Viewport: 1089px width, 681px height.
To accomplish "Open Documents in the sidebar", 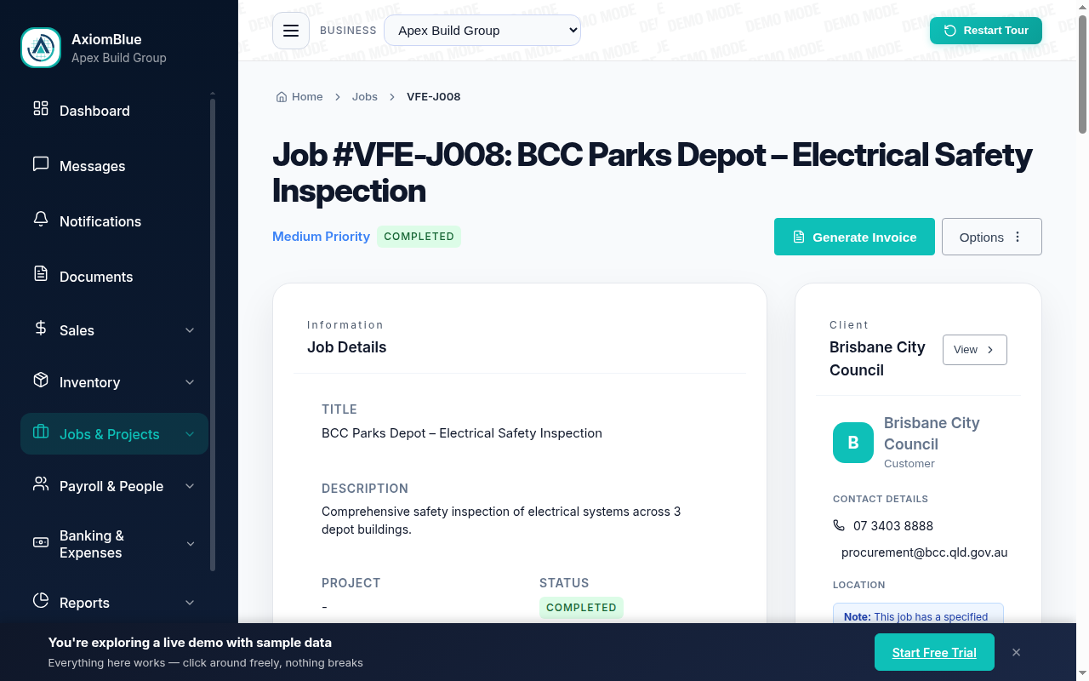I will coord(114,277).
